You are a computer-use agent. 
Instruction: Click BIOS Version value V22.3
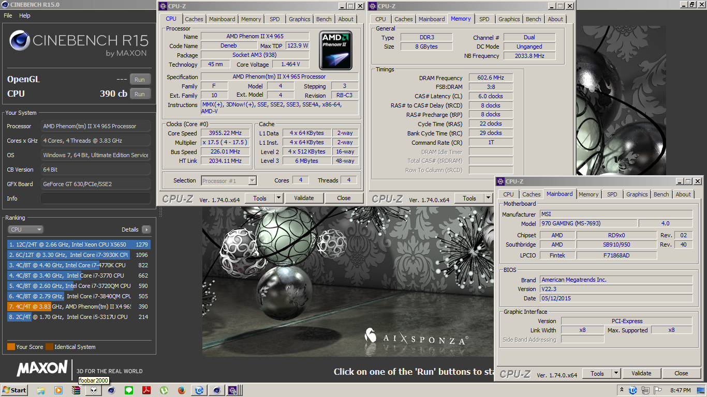point(616,289)
